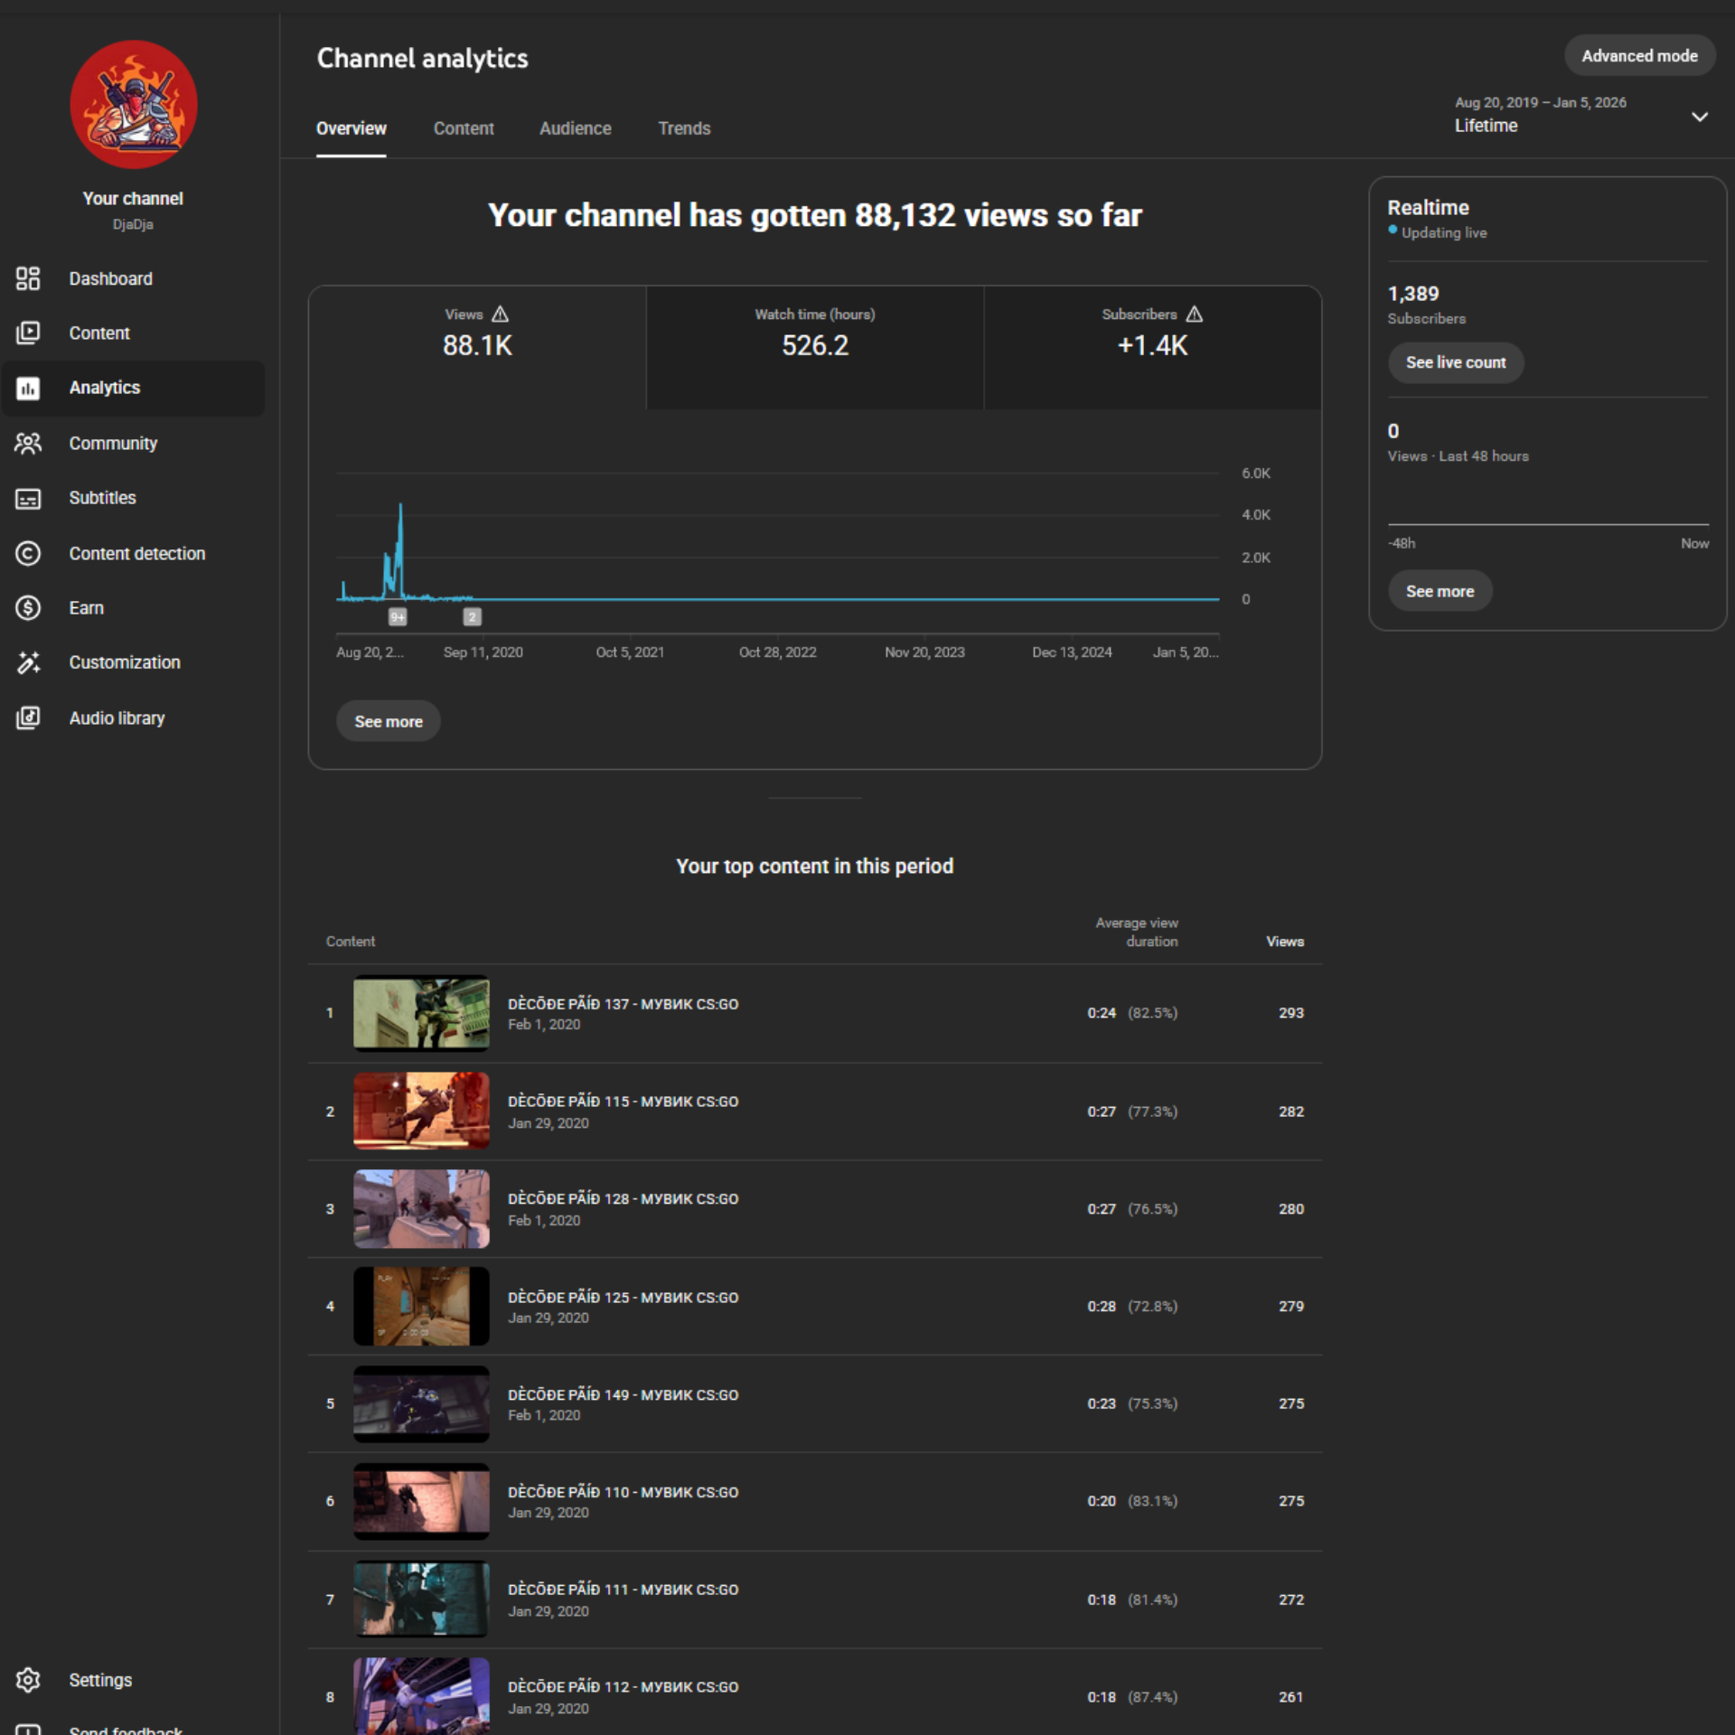1735x1735 pixels.
Task: Switch to the Audience tab
Action: point(575,128)
